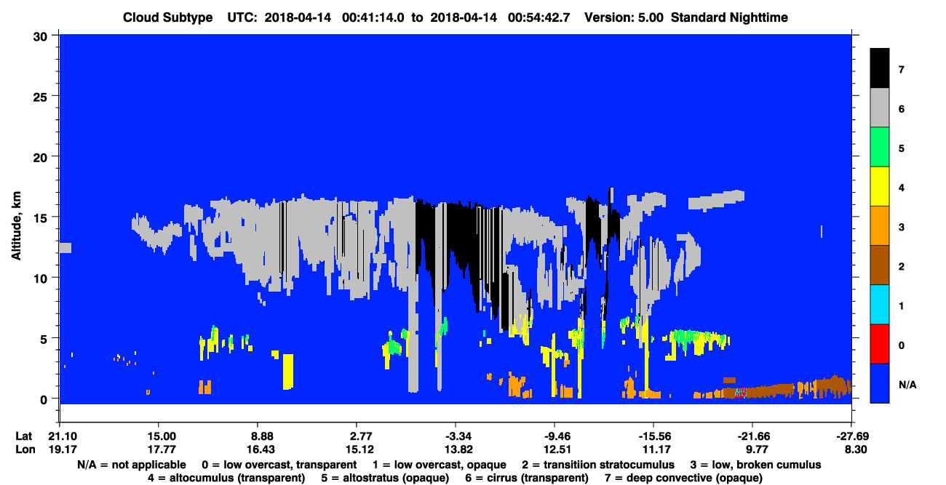946x485 pixels.
Task: Click the latitude value '-21.66'
Action: point(752,436)
